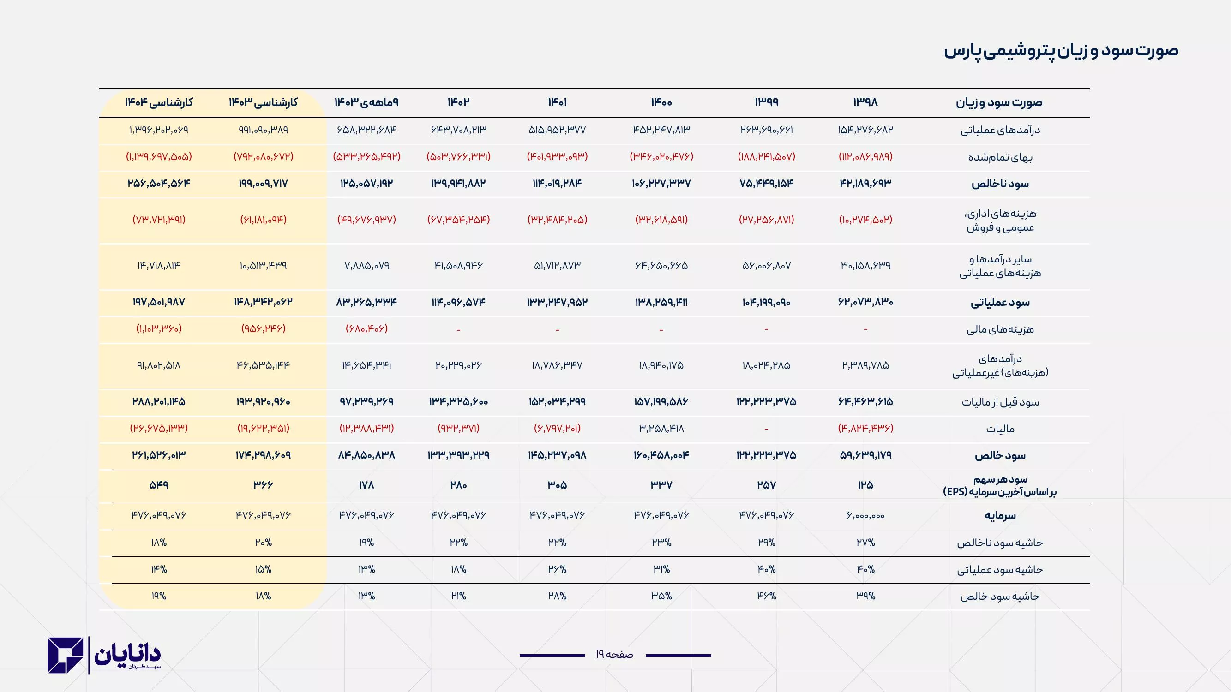Click the row label 'حاشیه سود عملیاتی'
This screenshot has width=1231, height=692.
tap(1000, 570)
